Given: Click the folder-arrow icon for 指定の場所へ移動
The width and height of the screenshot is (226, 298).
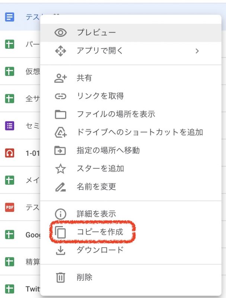Looking at the screenshot, I should coord(60,151).
